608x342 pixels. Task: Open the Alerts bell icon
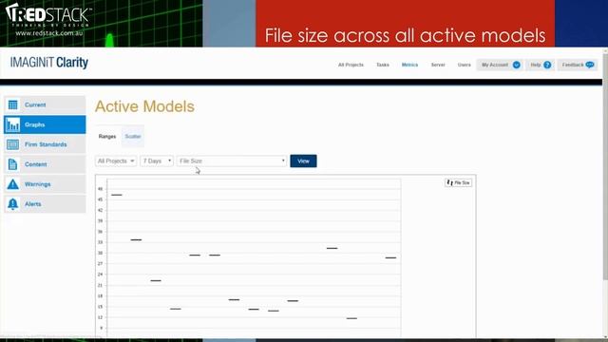pos(12,204)
